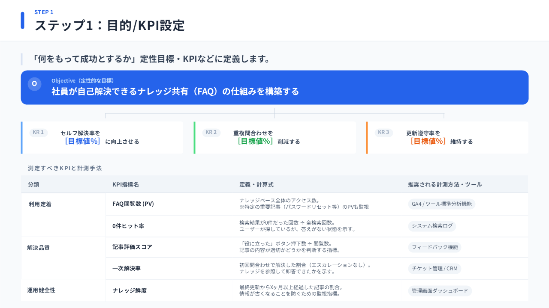Click the GA4 / ツール標準分析機能 tag
This screenshot has height=308, width=549.
coord(441,204)
